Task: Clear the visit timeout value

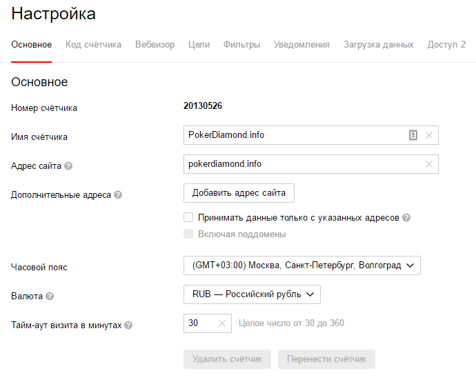Action: pyautogui.click(x=222, y=323)
